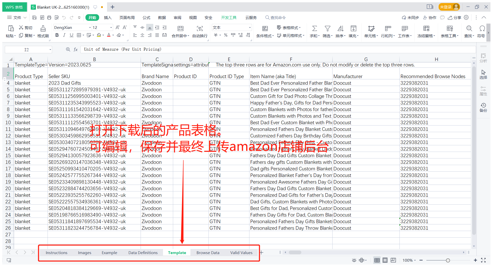Expand the fill color dropdown arrow
The width and height of the screenshot is (493, 267).
coord(103,35)
